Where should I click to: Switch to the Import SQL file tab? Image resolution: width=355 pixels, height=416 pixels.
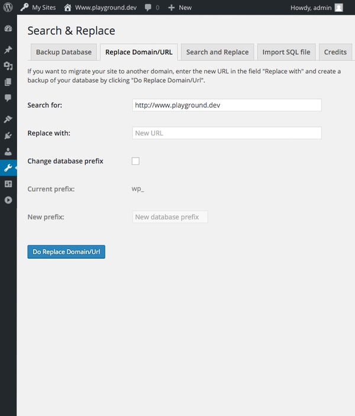coord(286,52)
